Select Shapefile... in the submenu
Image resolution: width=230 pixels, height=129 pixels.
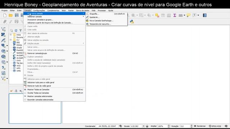coord(107,14)
